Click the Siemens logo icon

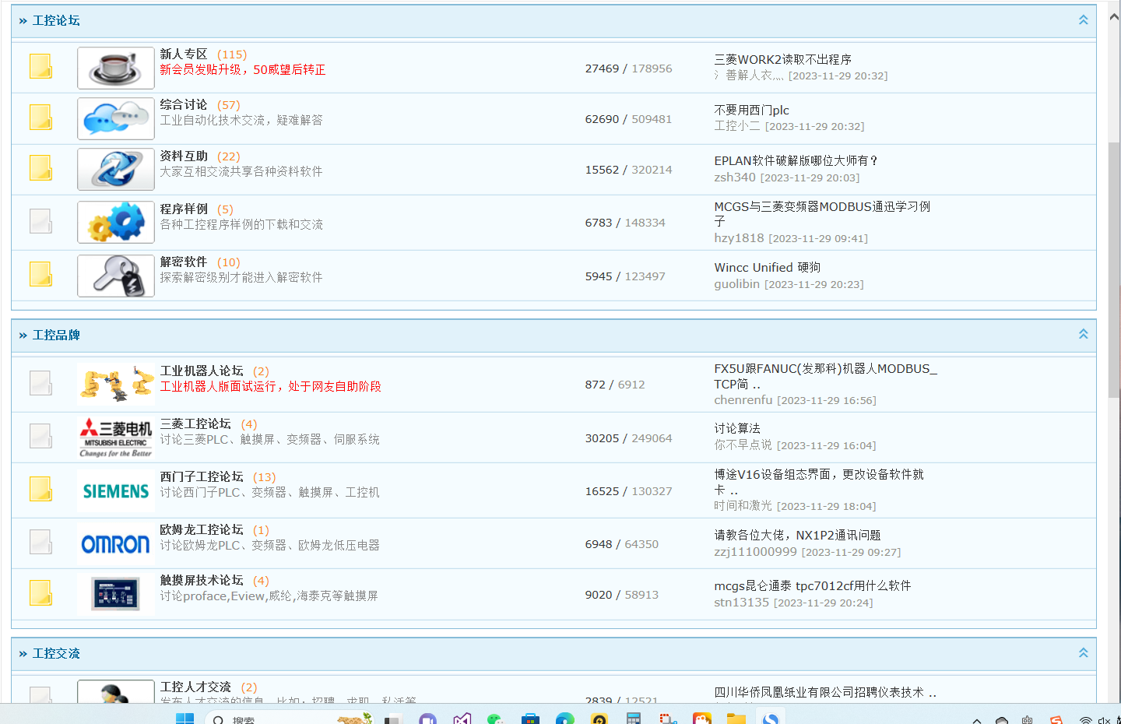point(115,491)
